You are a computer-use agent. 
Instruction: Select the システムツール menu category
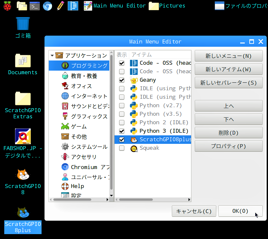79,147
